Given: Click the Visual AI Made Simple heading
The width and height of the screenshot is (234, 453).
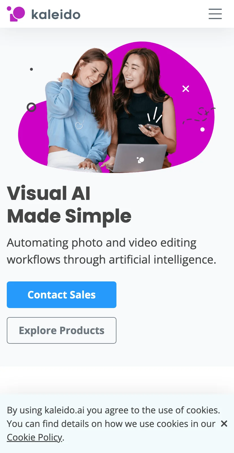Looking at the screenshot, I should pyautogui.click(x=69, y=205).
